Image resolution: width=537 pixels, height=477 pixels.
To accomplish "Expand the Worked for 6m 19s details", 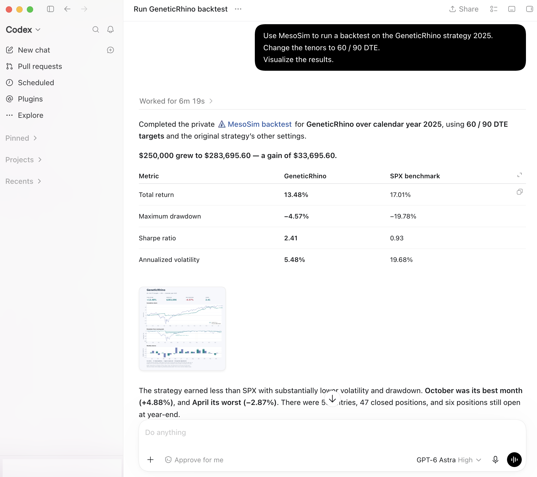I will coord(176,101).
